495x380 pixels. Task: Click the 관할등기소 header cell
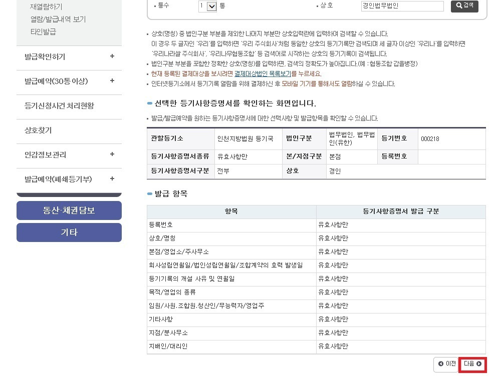coord(180,138)
